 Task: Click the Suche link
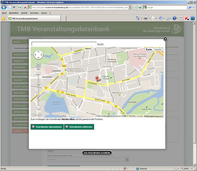pos(100,44)
